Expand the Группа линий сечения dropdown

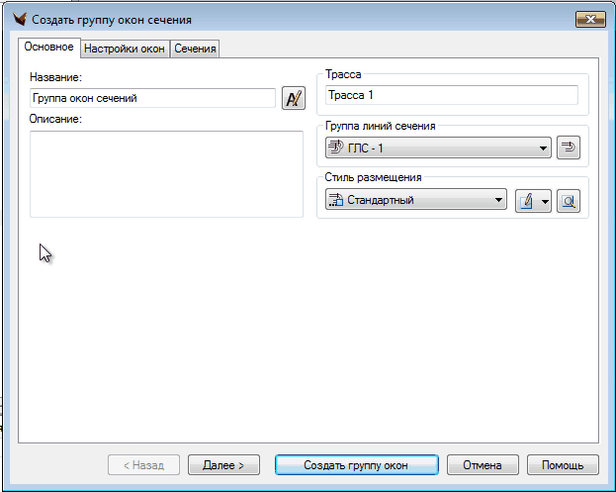pyautogui.click(x=543, y=148)
